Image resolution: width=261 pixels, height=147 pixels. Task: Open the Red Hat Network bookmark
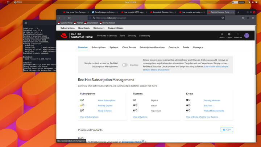(107, 23)
